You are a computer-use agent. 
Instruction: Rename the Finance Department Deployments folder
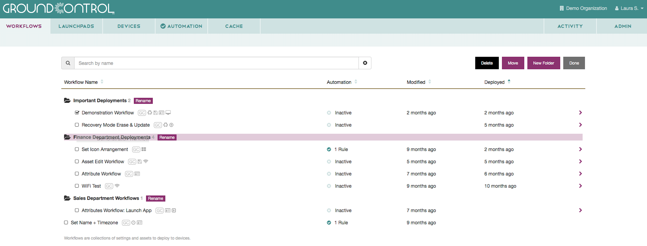point(167,137)
